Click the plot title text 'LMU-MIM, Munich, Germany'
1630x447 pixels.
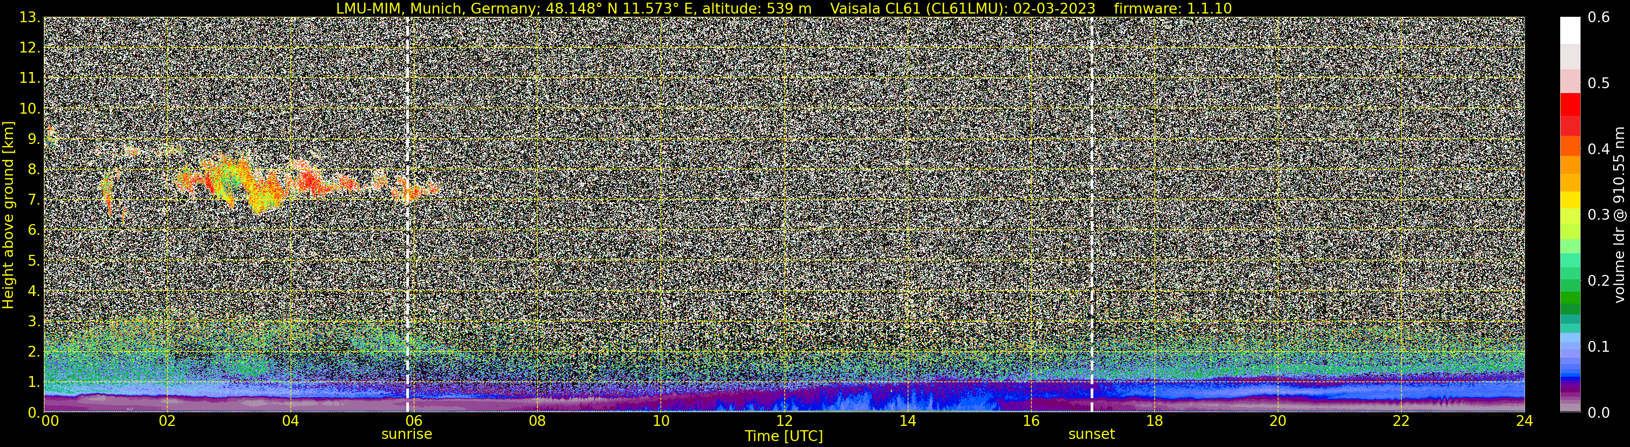pyautogui.click(x=437, y=8)
